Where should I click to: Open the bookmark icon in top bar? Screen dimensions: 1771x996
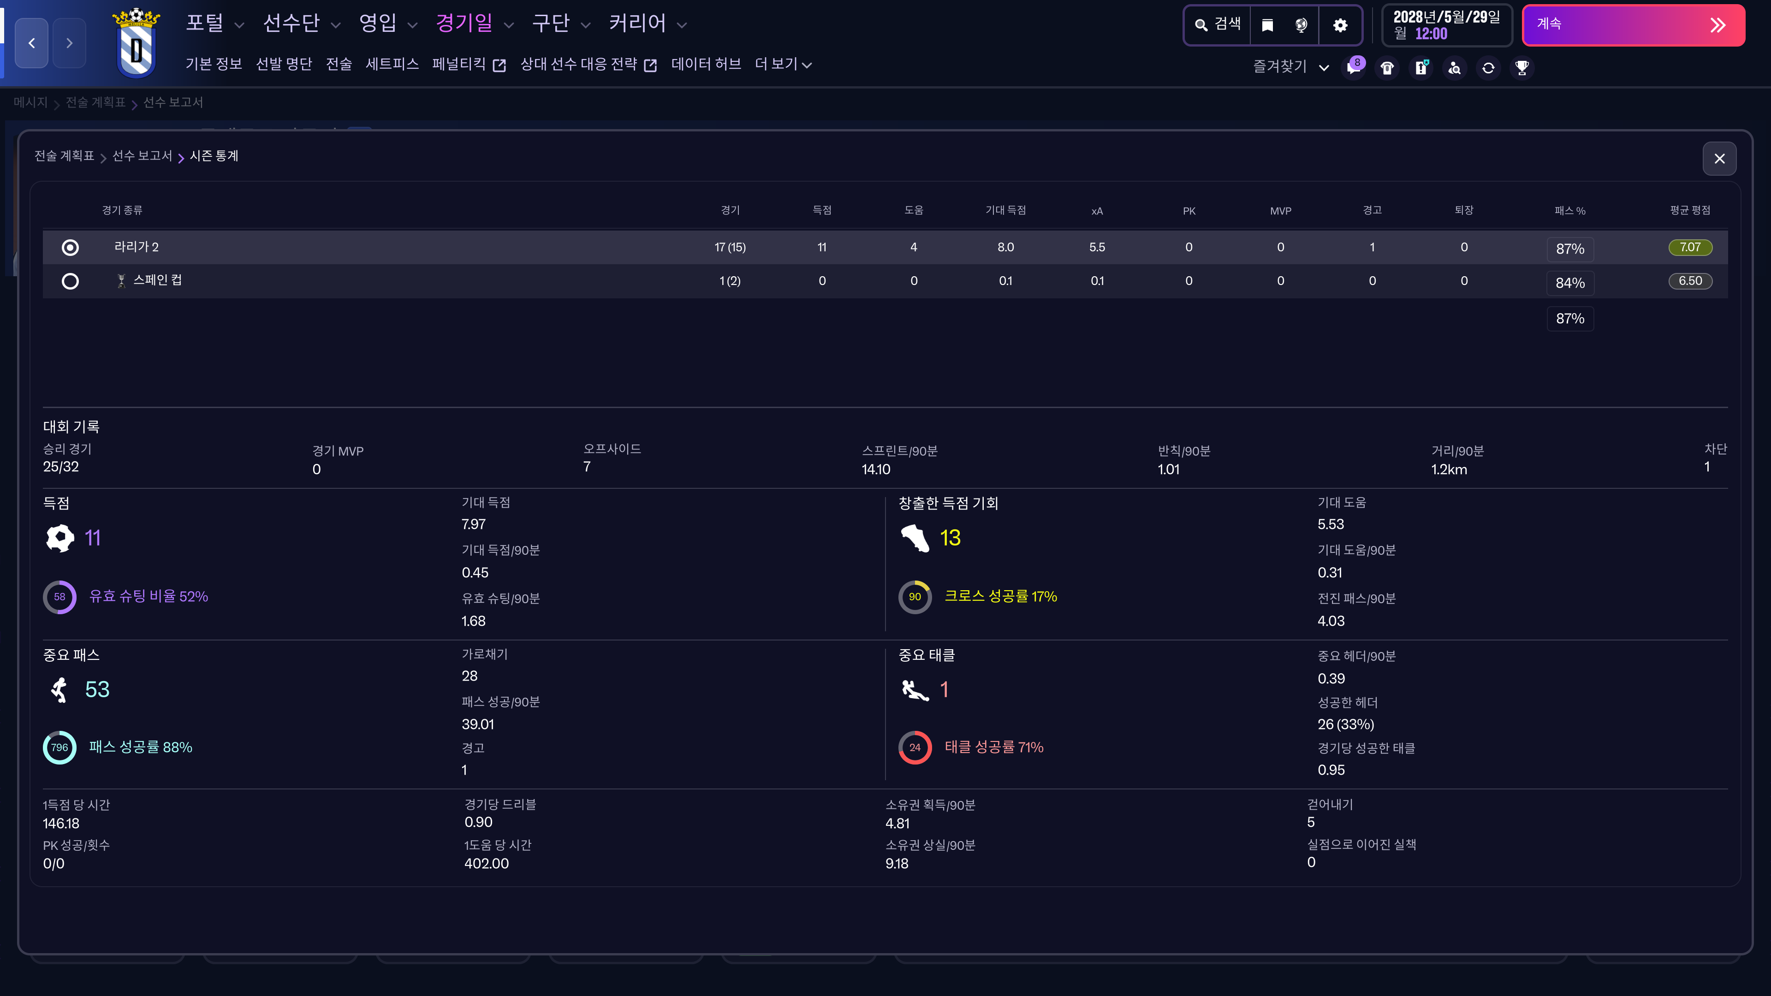coord(1268,25)
